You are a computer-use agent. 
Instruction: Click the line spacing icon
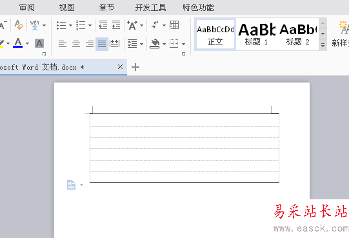click(x=132, y=44)
